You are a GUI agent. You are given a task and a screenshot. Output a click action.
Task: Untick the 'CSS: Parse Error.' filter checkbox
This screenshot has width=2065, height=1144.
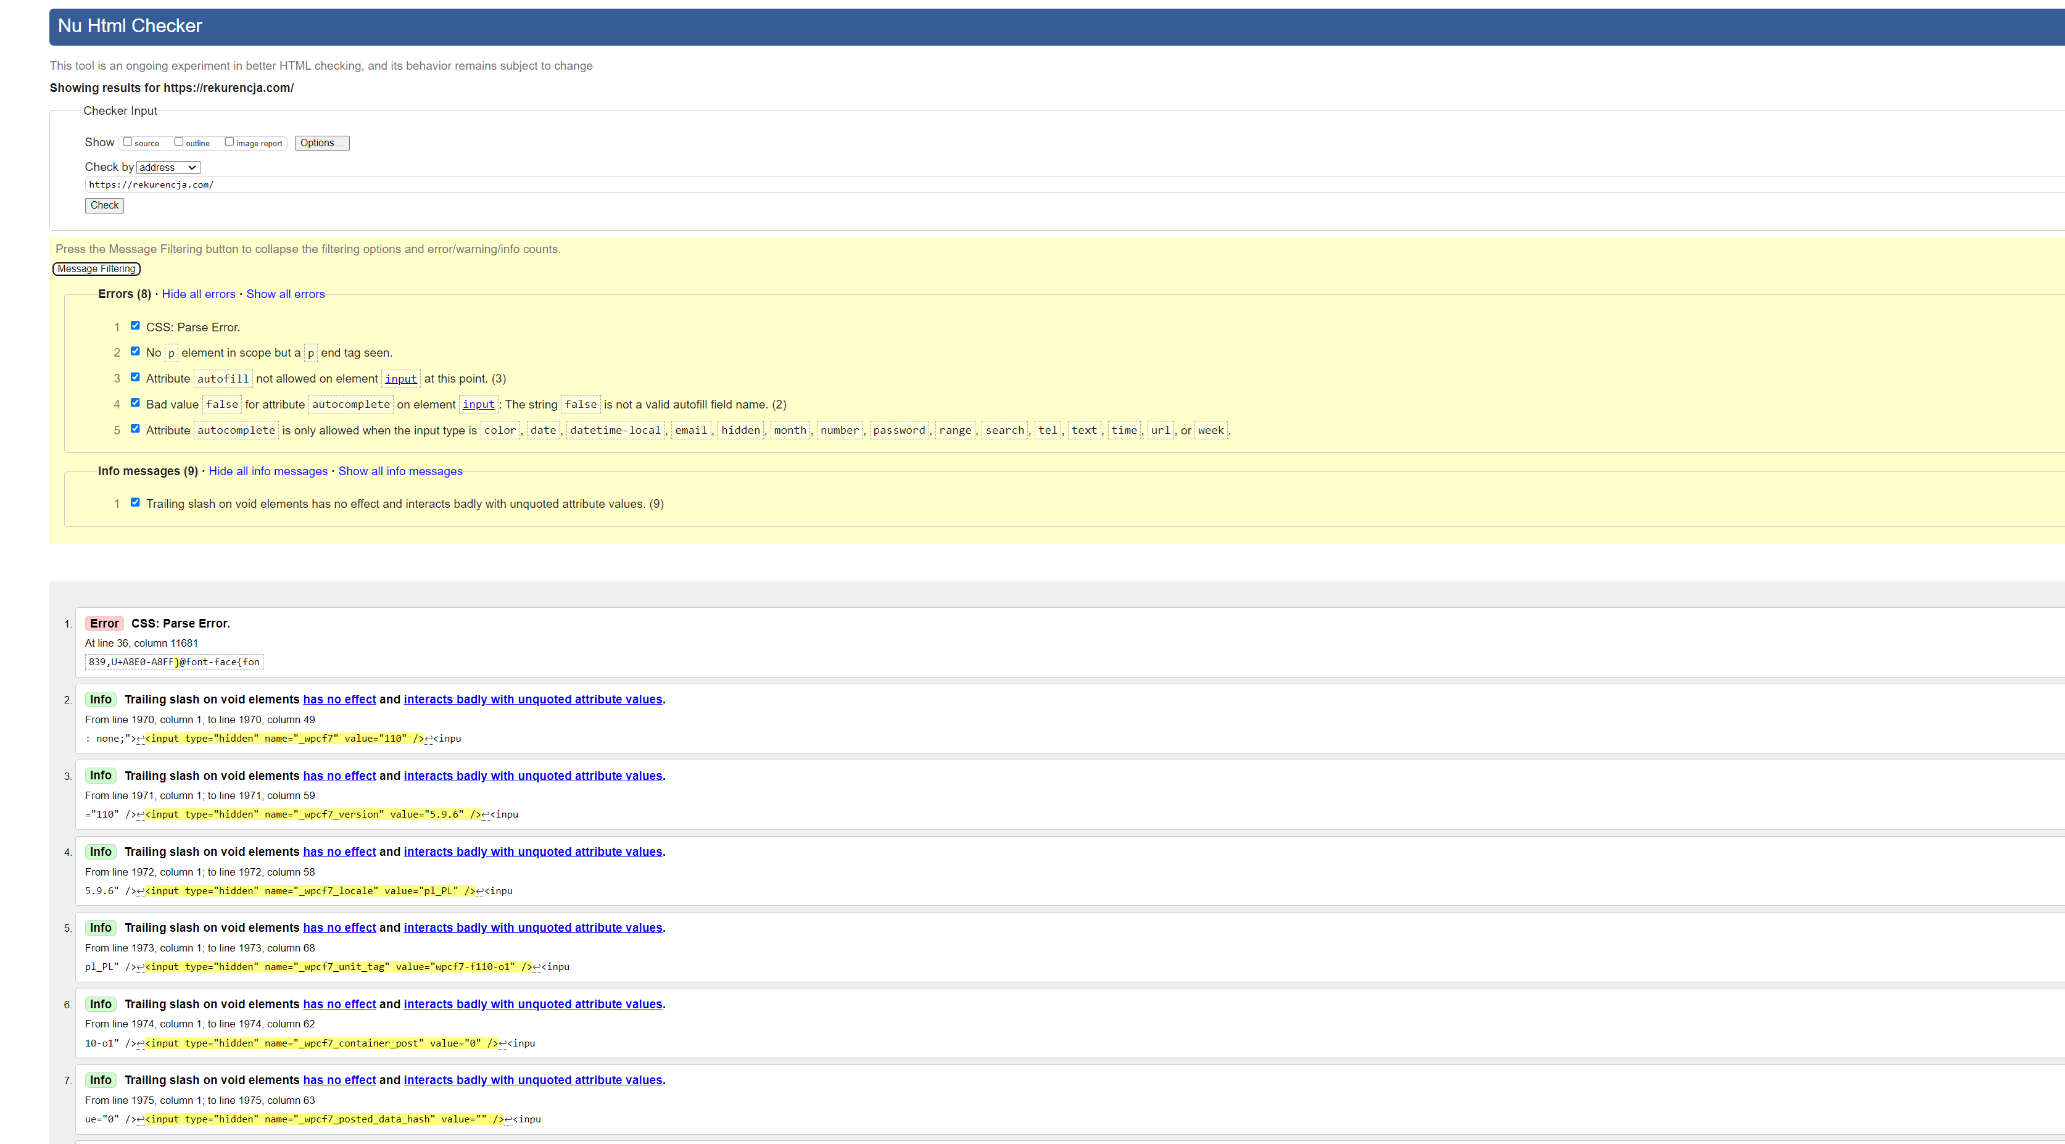[x=136, y=325]
